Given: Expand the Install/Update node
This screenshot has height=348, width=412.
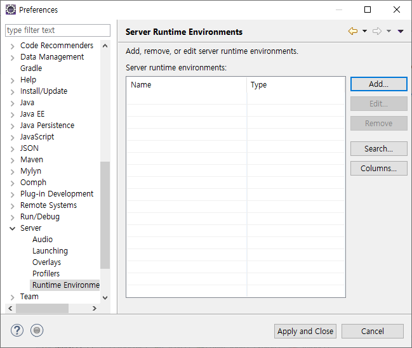Looking at the screenshot, I should tap(12, 92).
